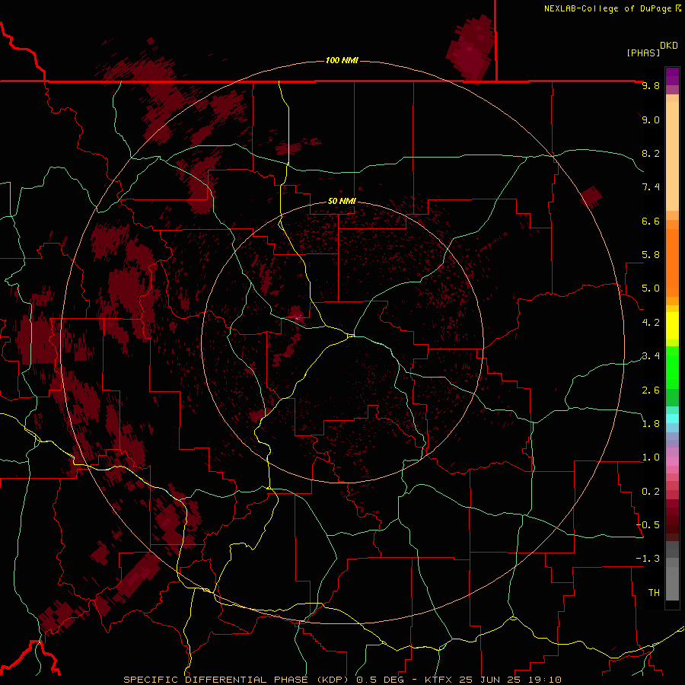Click the 5.0 scale label

651,288
